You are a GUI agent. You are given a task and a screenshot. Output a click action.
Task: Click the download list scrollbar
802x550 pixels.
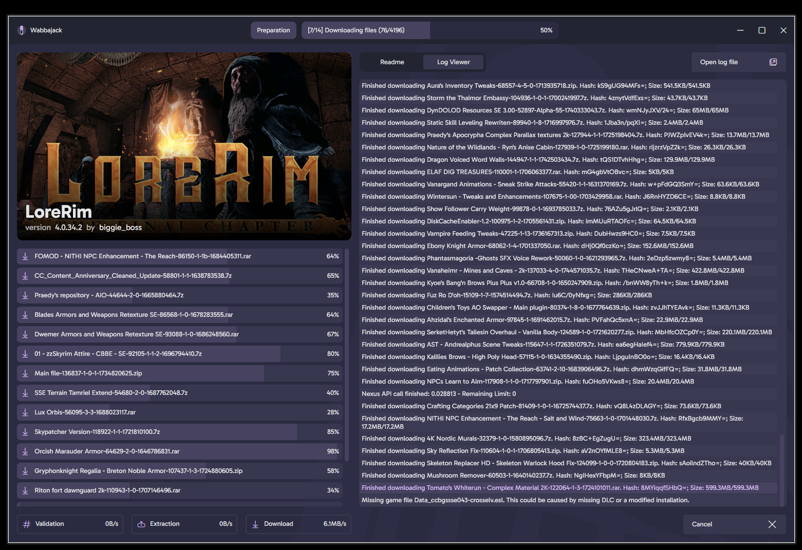pos(347,354)
